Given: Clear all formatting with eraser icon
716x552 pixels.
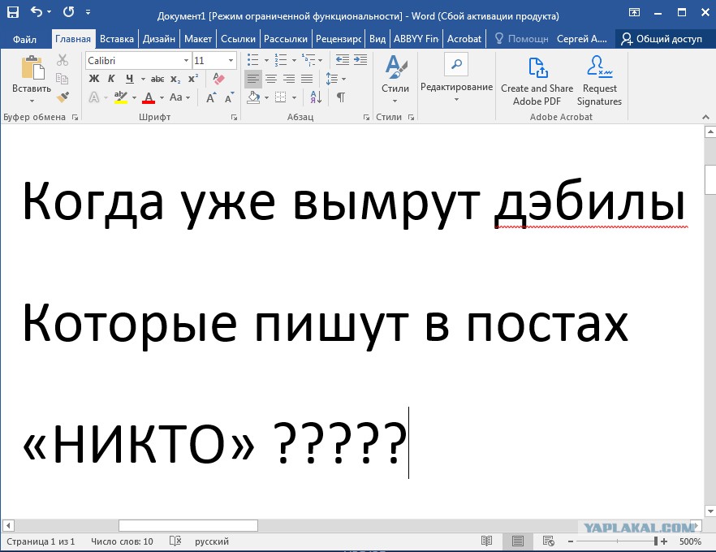Looking at the screenshot, I should (218, 79).
